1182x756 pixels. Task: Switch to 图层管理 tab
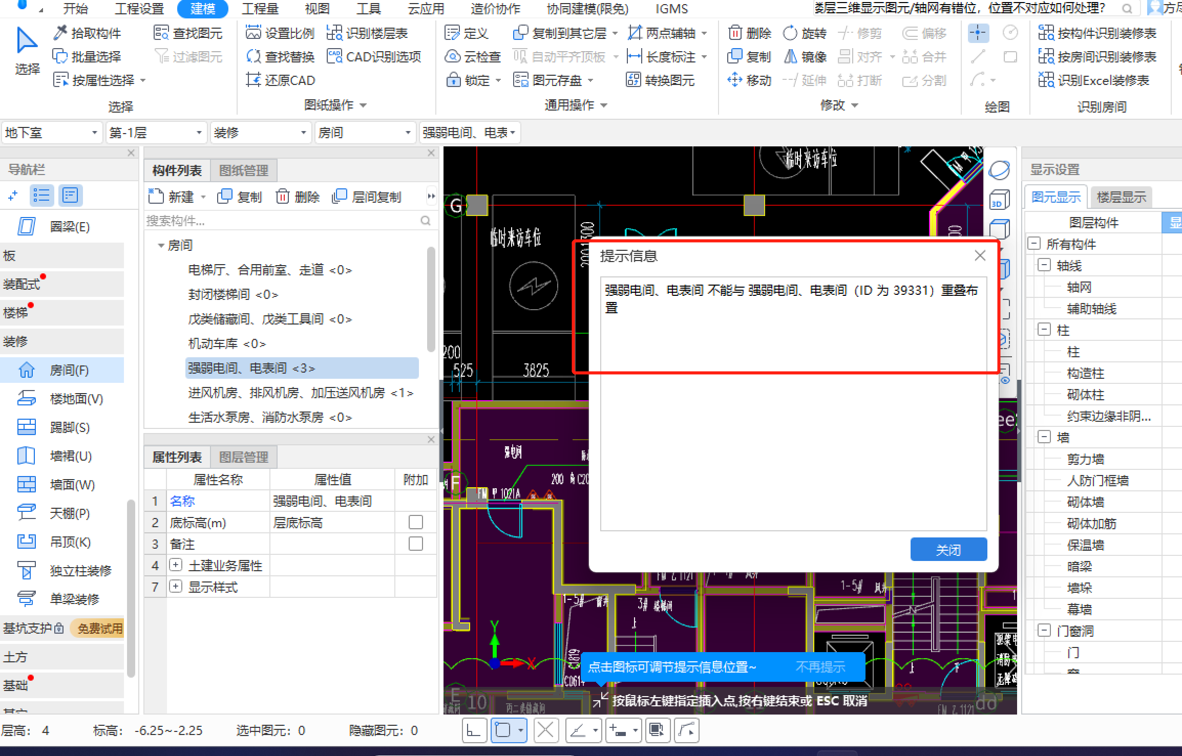244,457
